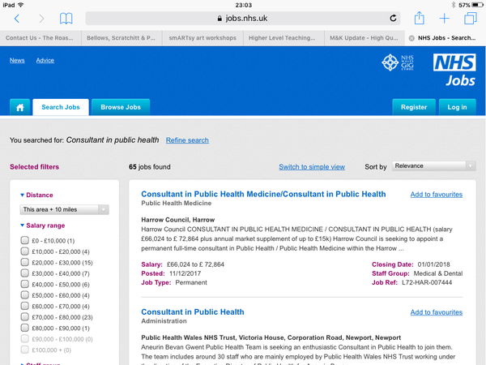Open the Consultant in Public Health Administration job

click(x=193, y=312)
